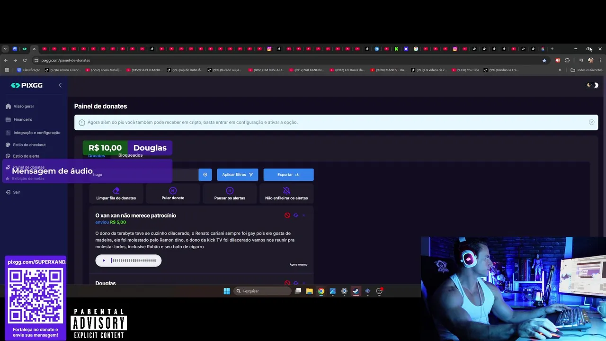Open the Chrome apps grid icon

click(x=7, y=70)
